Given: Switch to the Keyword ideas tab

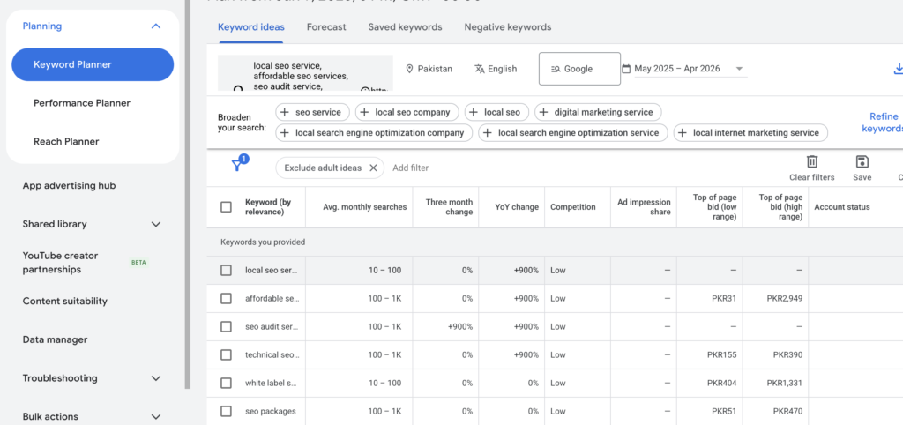Looking at the screenshot, I should 251,27.
